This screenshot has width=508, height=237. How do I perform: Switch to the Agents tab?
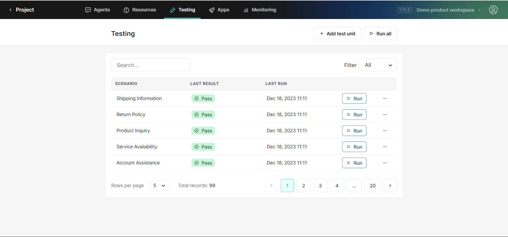pyautogui.click(x=97, y=10)
